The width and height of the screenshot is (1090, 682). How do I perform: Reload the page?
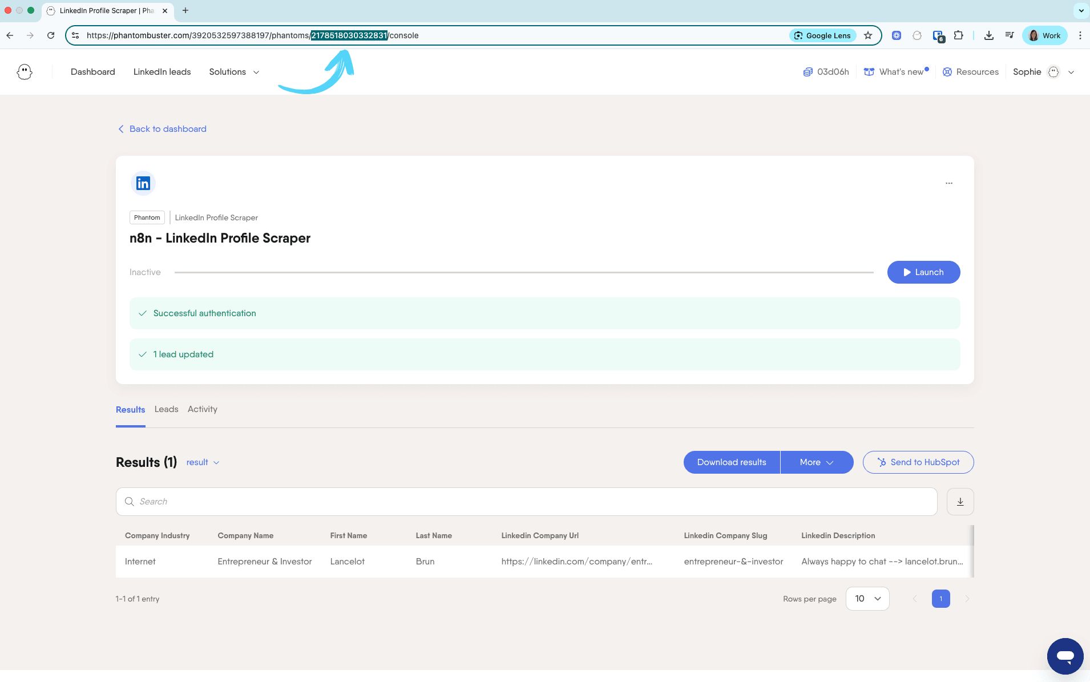pos(51,35)
